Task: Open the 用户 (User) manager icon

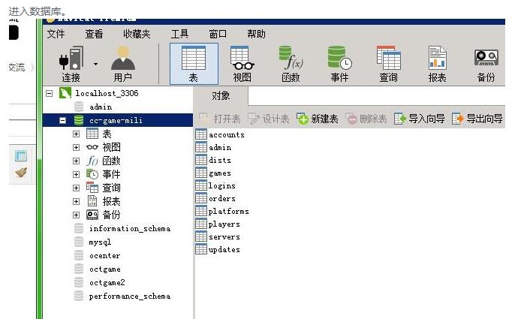Action: [122, 59]
